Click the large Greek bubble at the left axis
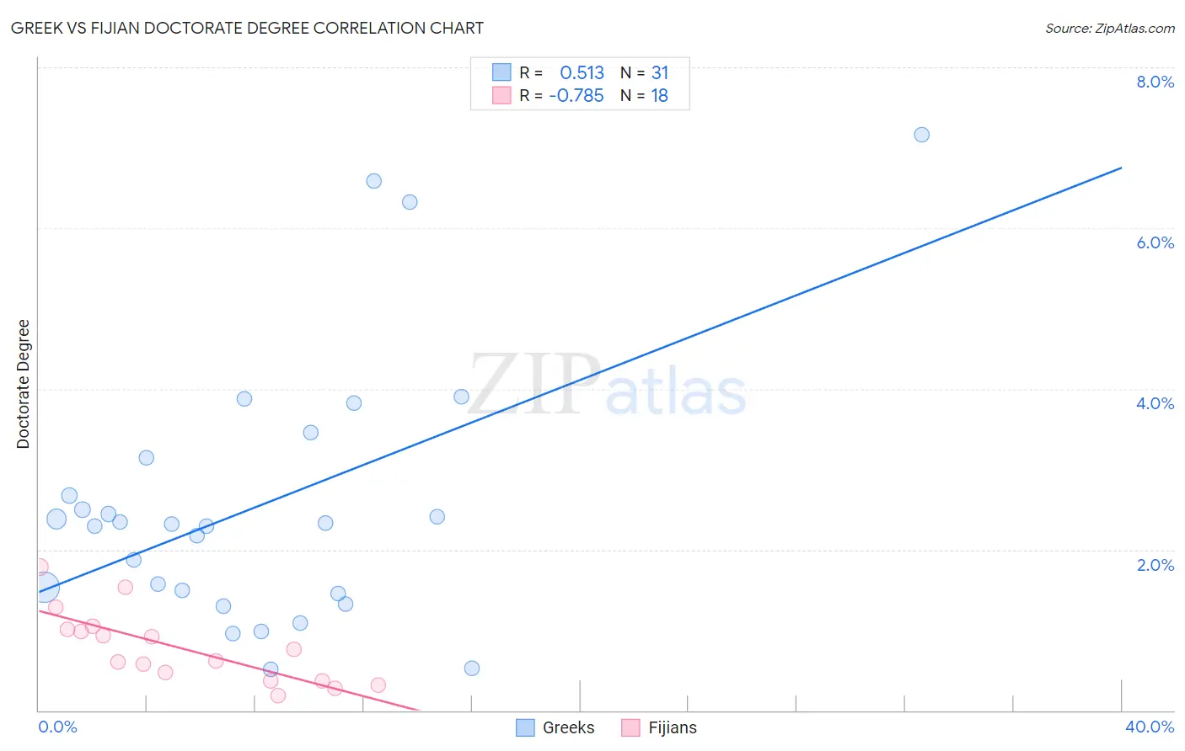The image size is (1185, 751). (44, 587)
